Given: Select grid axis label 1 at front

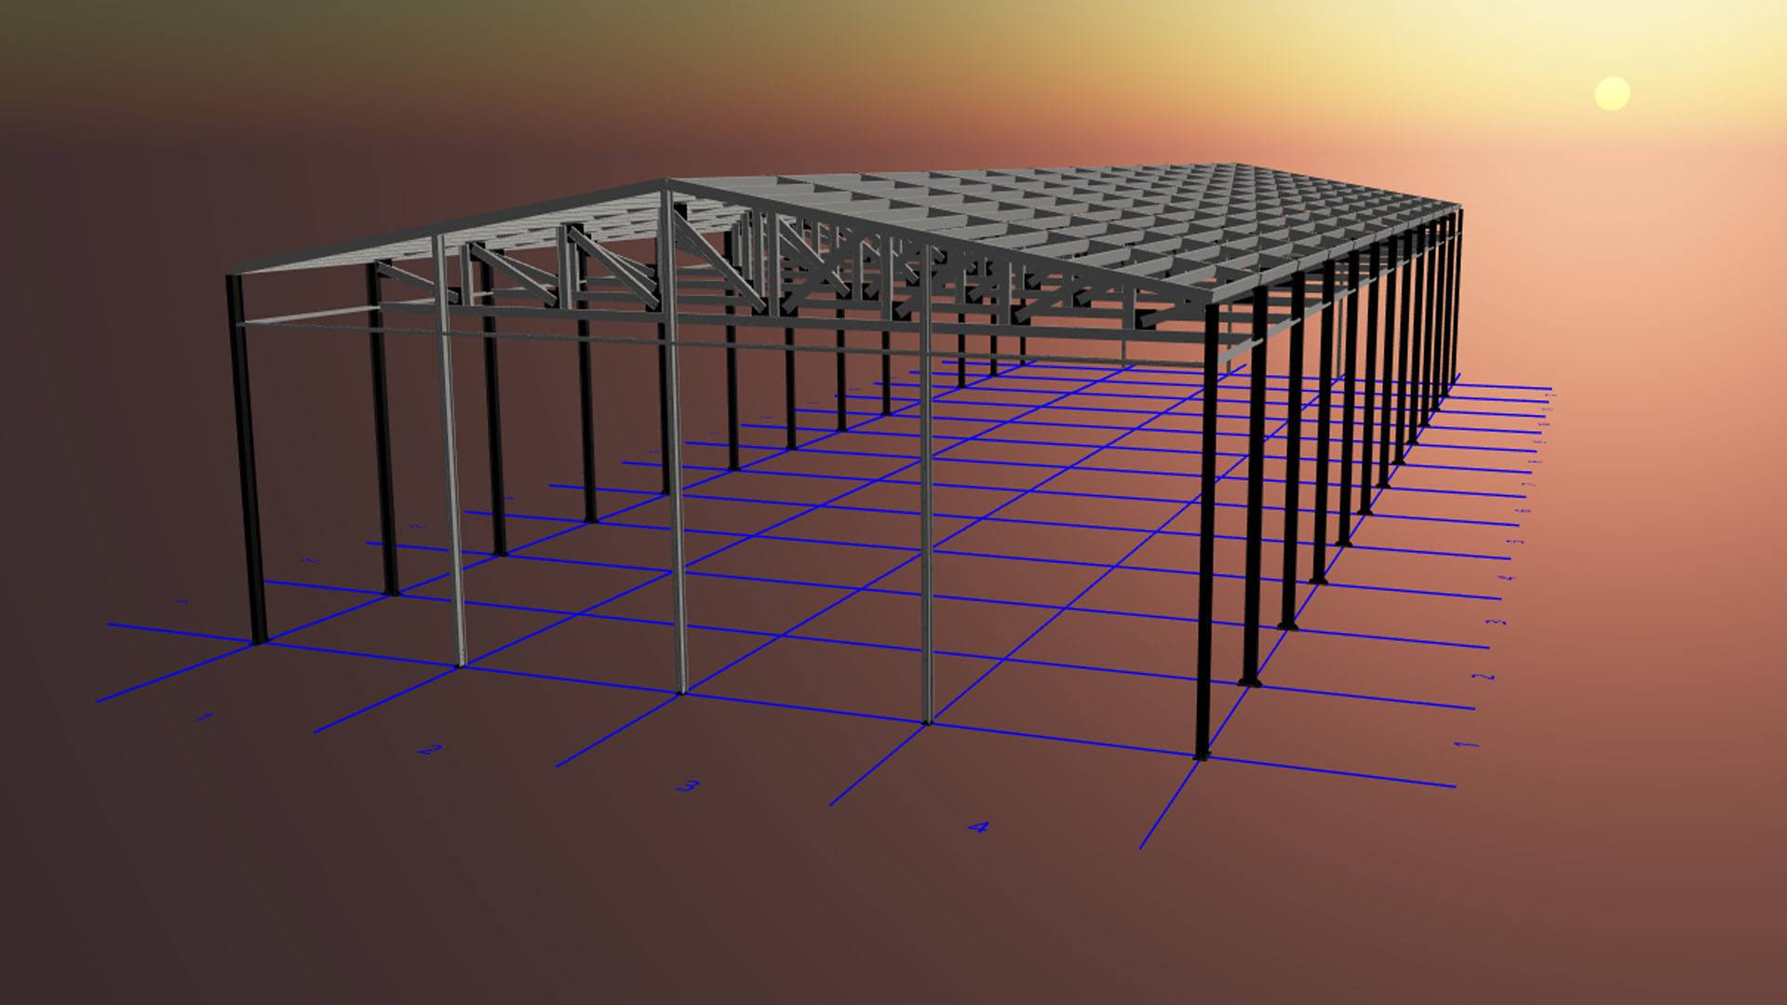Looking at the screenshot, I should (205, 717).
